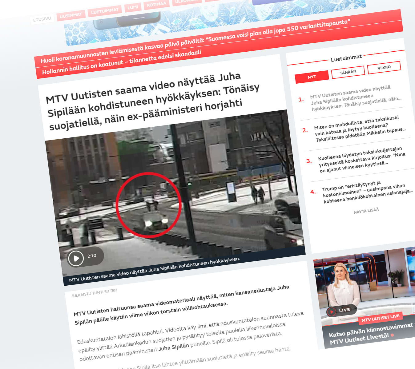Select the VIIKKO tab in Luetuimmat
Image resolution: width=415 pixels, height=369 pixels.
pos(384,67)
